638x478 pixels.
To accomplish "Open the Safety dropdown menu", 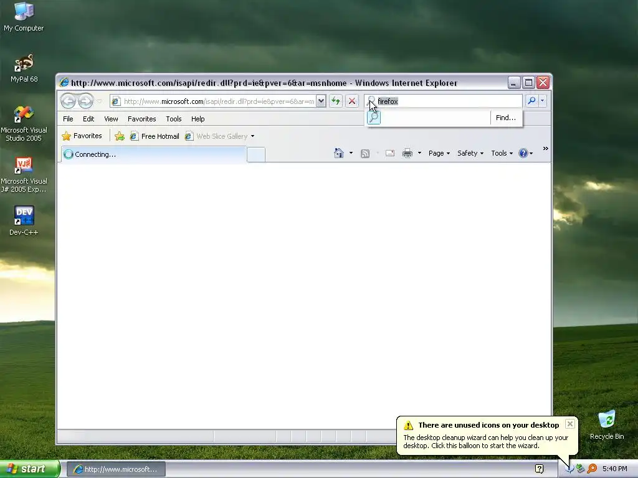I will pos(470,153).
